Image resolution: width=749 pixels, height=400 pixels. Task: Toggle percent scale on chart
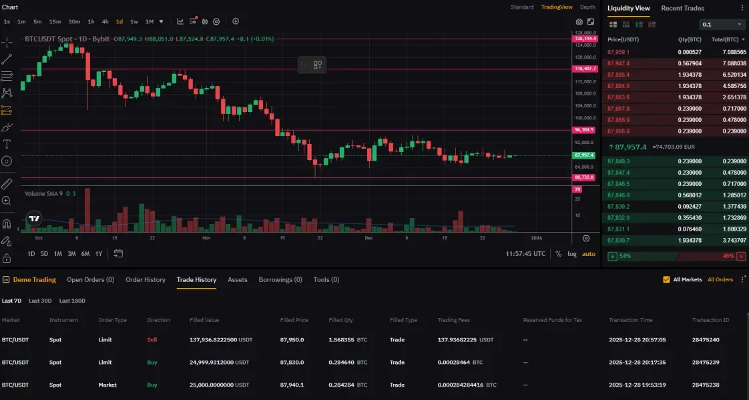[x=558, y=254]
